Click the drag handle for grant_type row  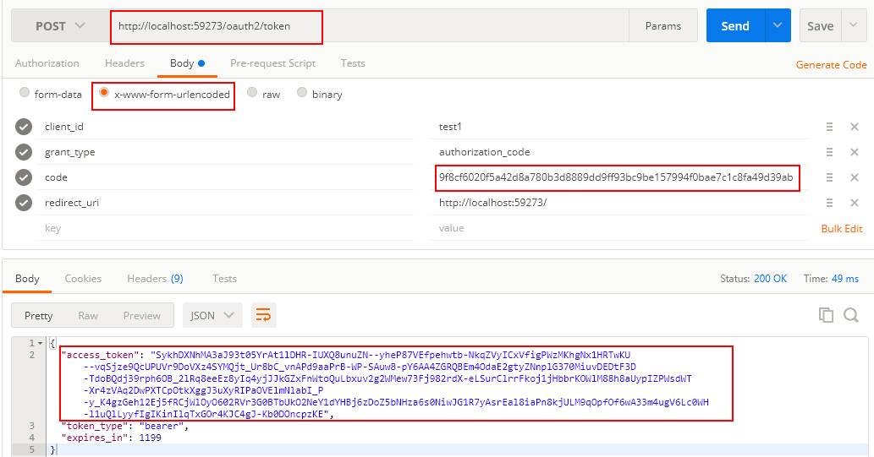point(829,152)
